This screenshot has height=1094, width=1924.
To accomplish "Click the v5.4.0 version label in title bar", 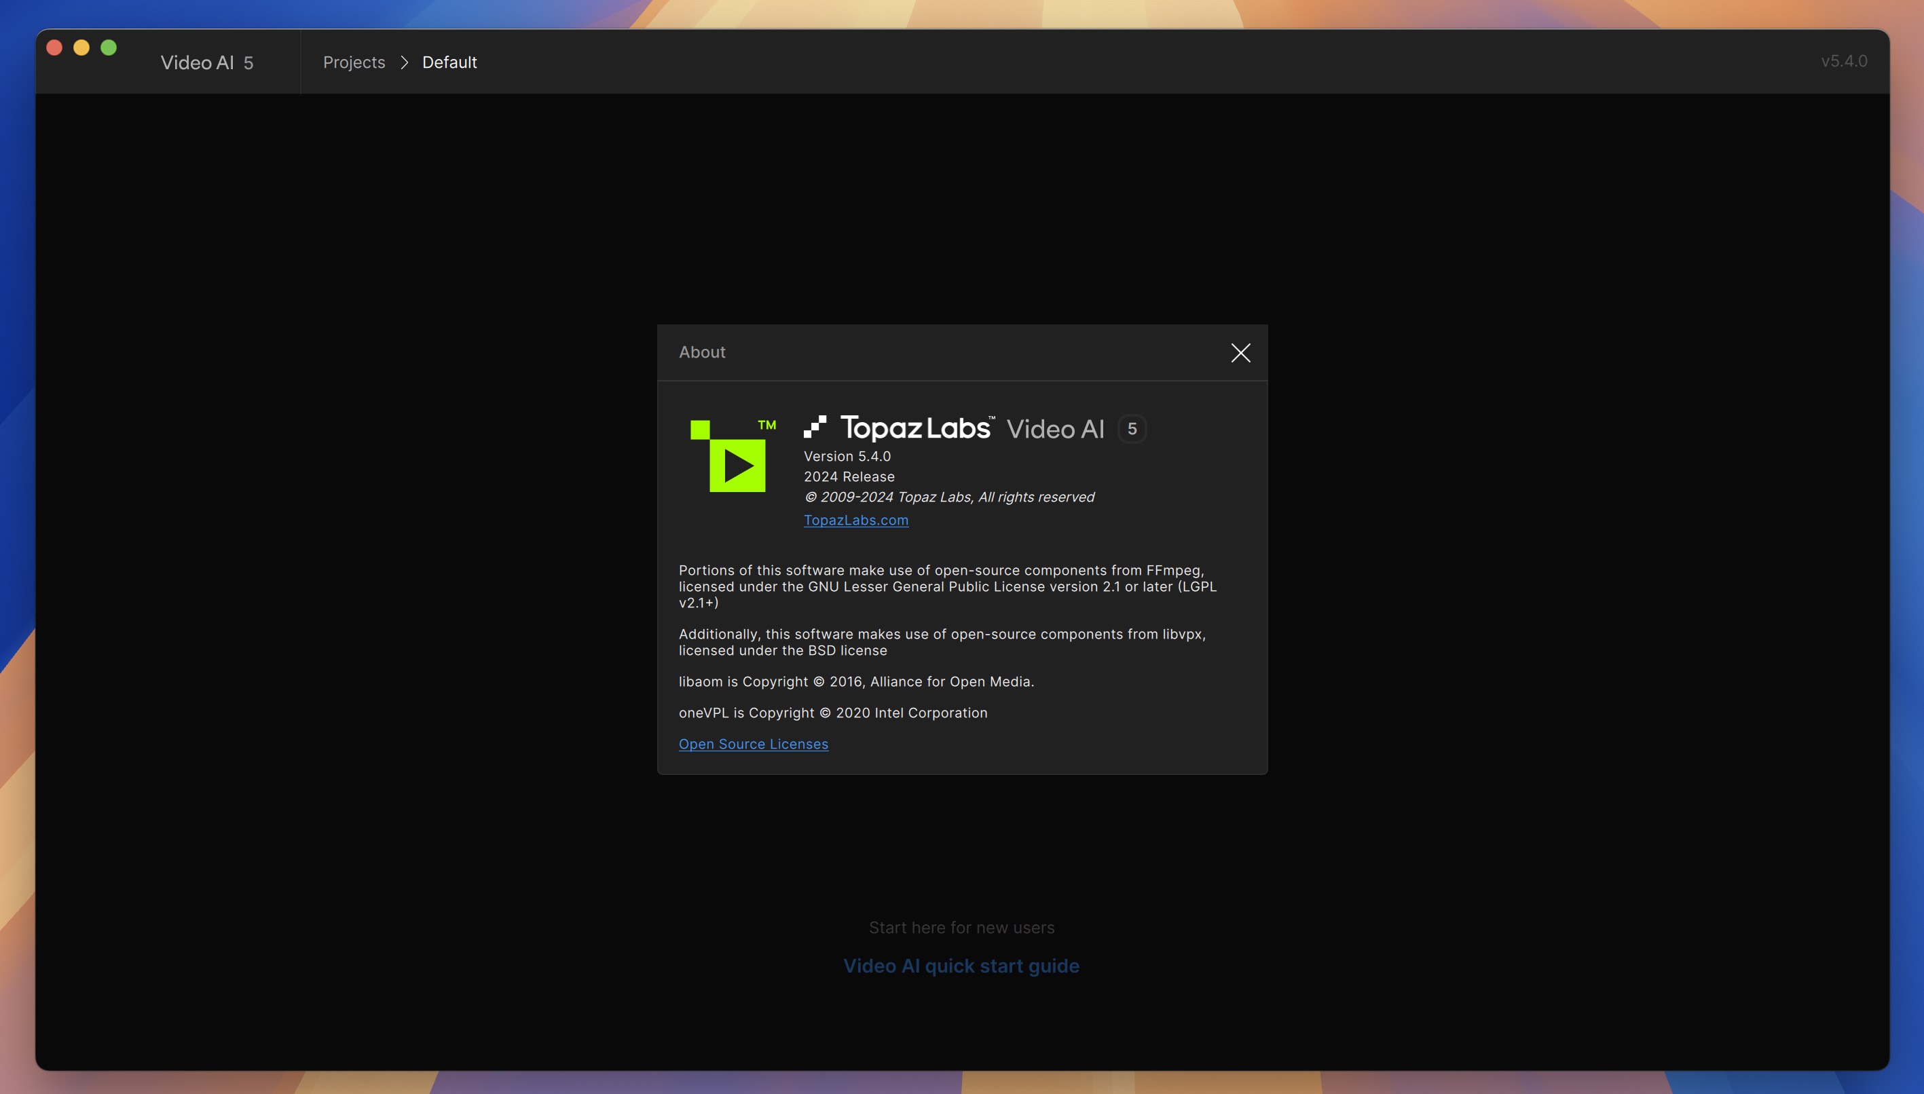I will pos(1844,62).
